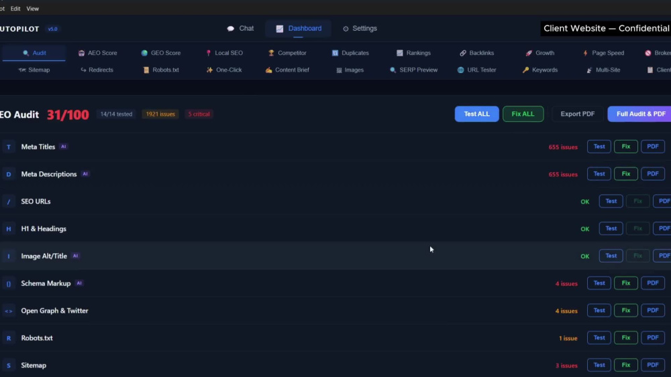Go to the Local SEO tab
This screenshot has width=671, height=377.
pyautogui.click(x=224, y=53)
